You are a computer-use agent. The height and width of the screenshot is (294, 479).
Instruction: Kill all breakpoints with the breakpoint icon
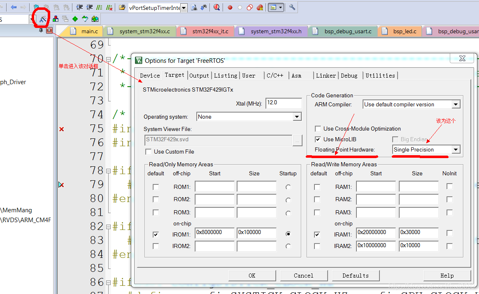(x=259, y=7)
